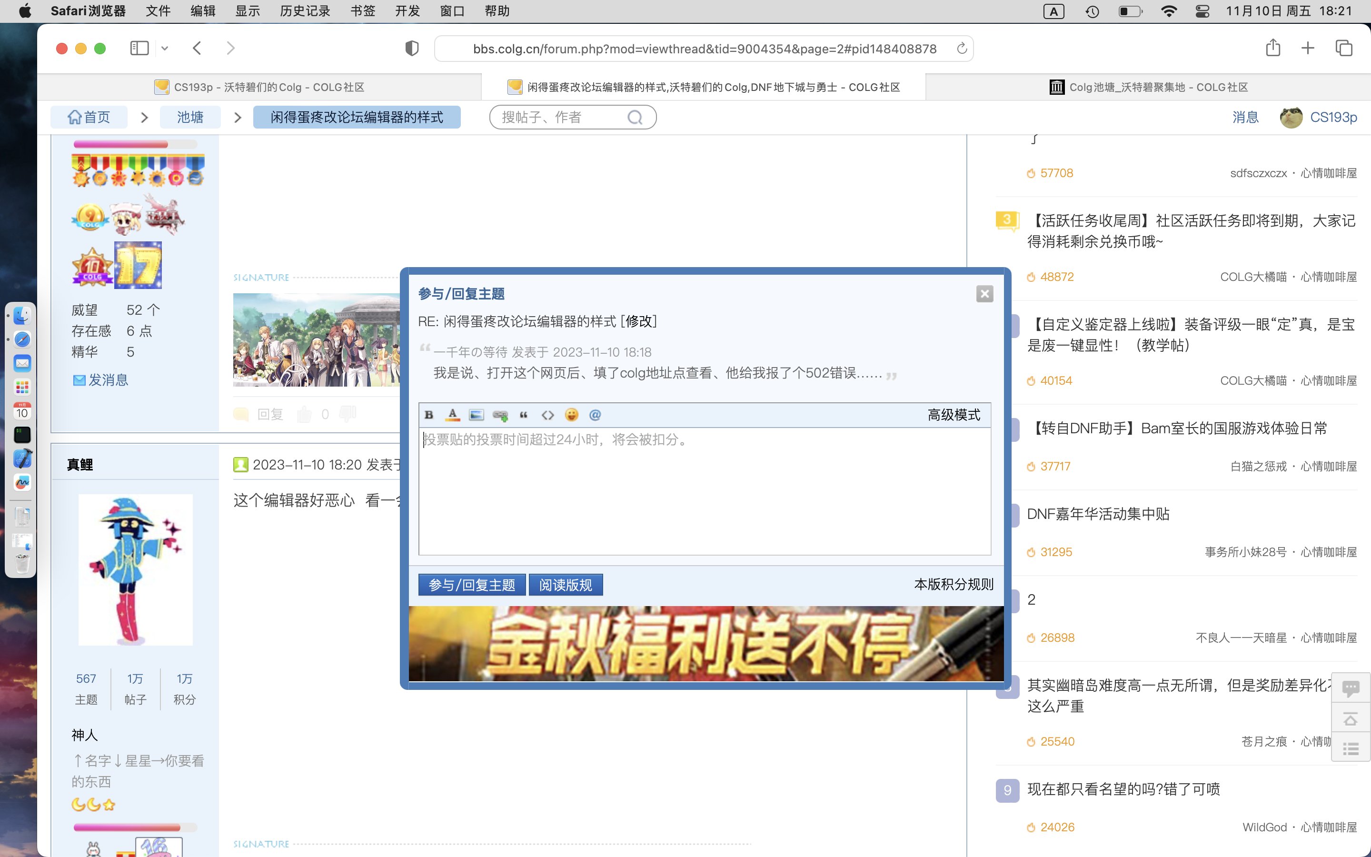Screen dimensions: 1371x857
Task: Open the font color picker in editor
Action: (452, 415)
